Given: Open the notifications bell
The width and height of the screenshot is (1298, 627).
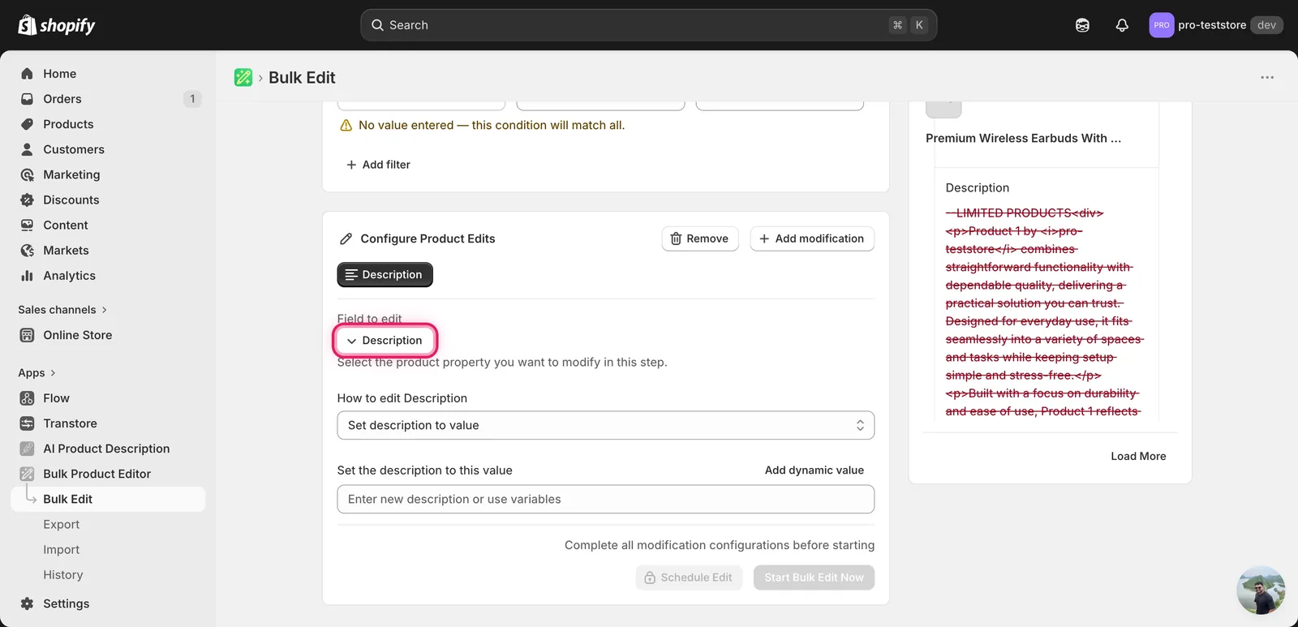Looking at the screenshot, I should (1122, 25).
